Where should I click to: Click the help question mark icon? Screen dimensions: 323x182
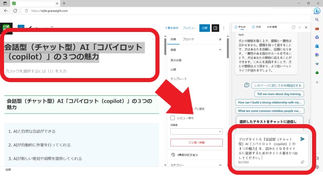[x=247, y=85]
